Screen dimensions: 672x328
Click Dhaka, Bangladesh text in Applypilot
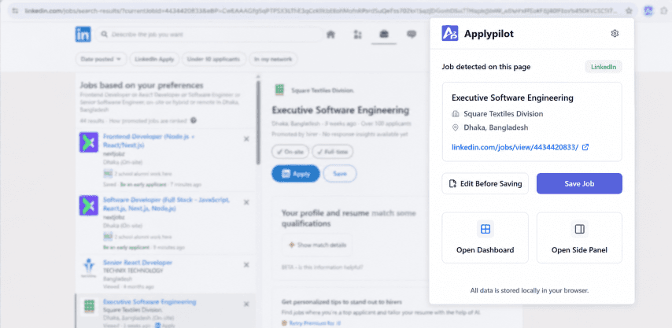496,127
